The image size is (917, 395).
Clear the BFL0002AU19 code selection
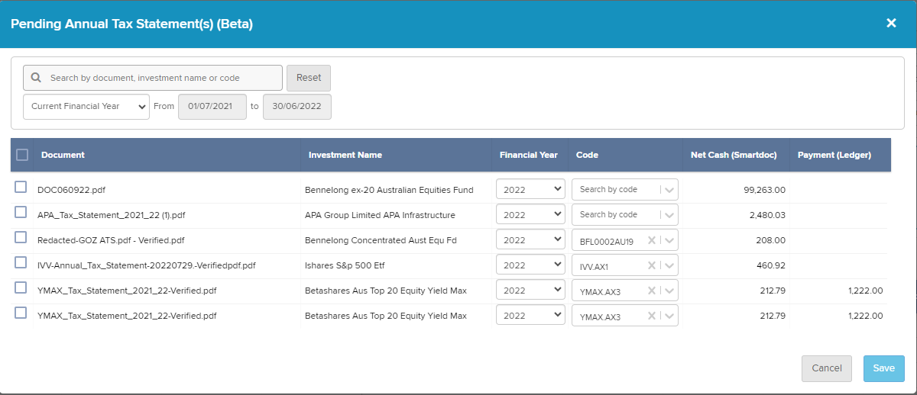pos(652,241)
